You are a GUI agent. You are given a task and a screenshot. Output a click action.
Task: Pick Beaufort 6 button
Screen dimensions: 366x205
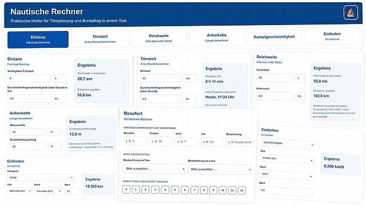tap(184, 190)
